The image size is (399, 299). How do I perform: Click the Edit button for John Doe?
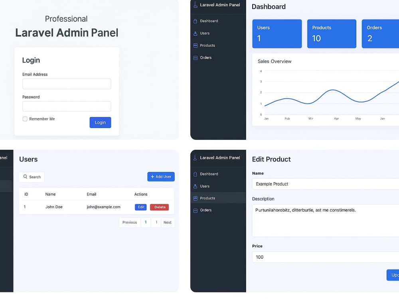[x=140, y=207]
